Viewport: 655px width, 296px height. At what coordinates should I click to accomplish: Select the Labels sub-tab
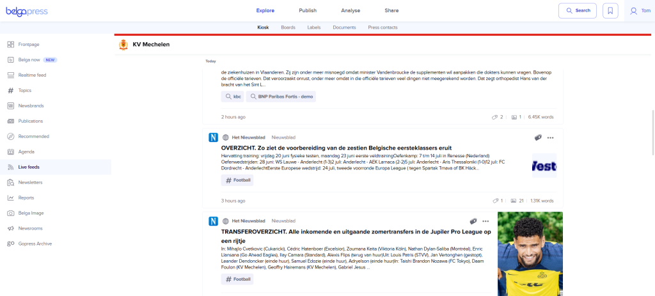(x=314, y=27)
